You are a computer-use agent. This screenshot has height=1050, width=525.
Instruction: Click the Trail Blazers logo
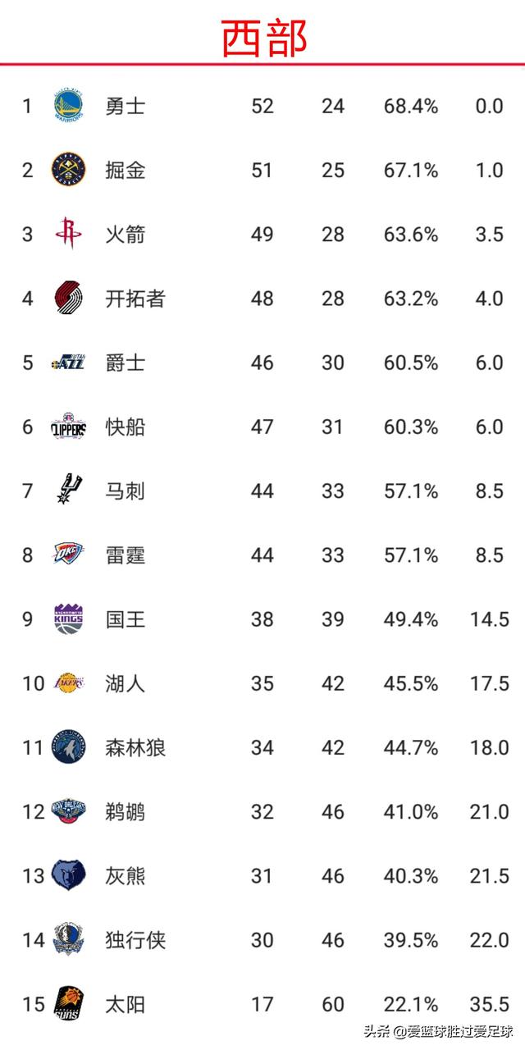tap(69, 298)
